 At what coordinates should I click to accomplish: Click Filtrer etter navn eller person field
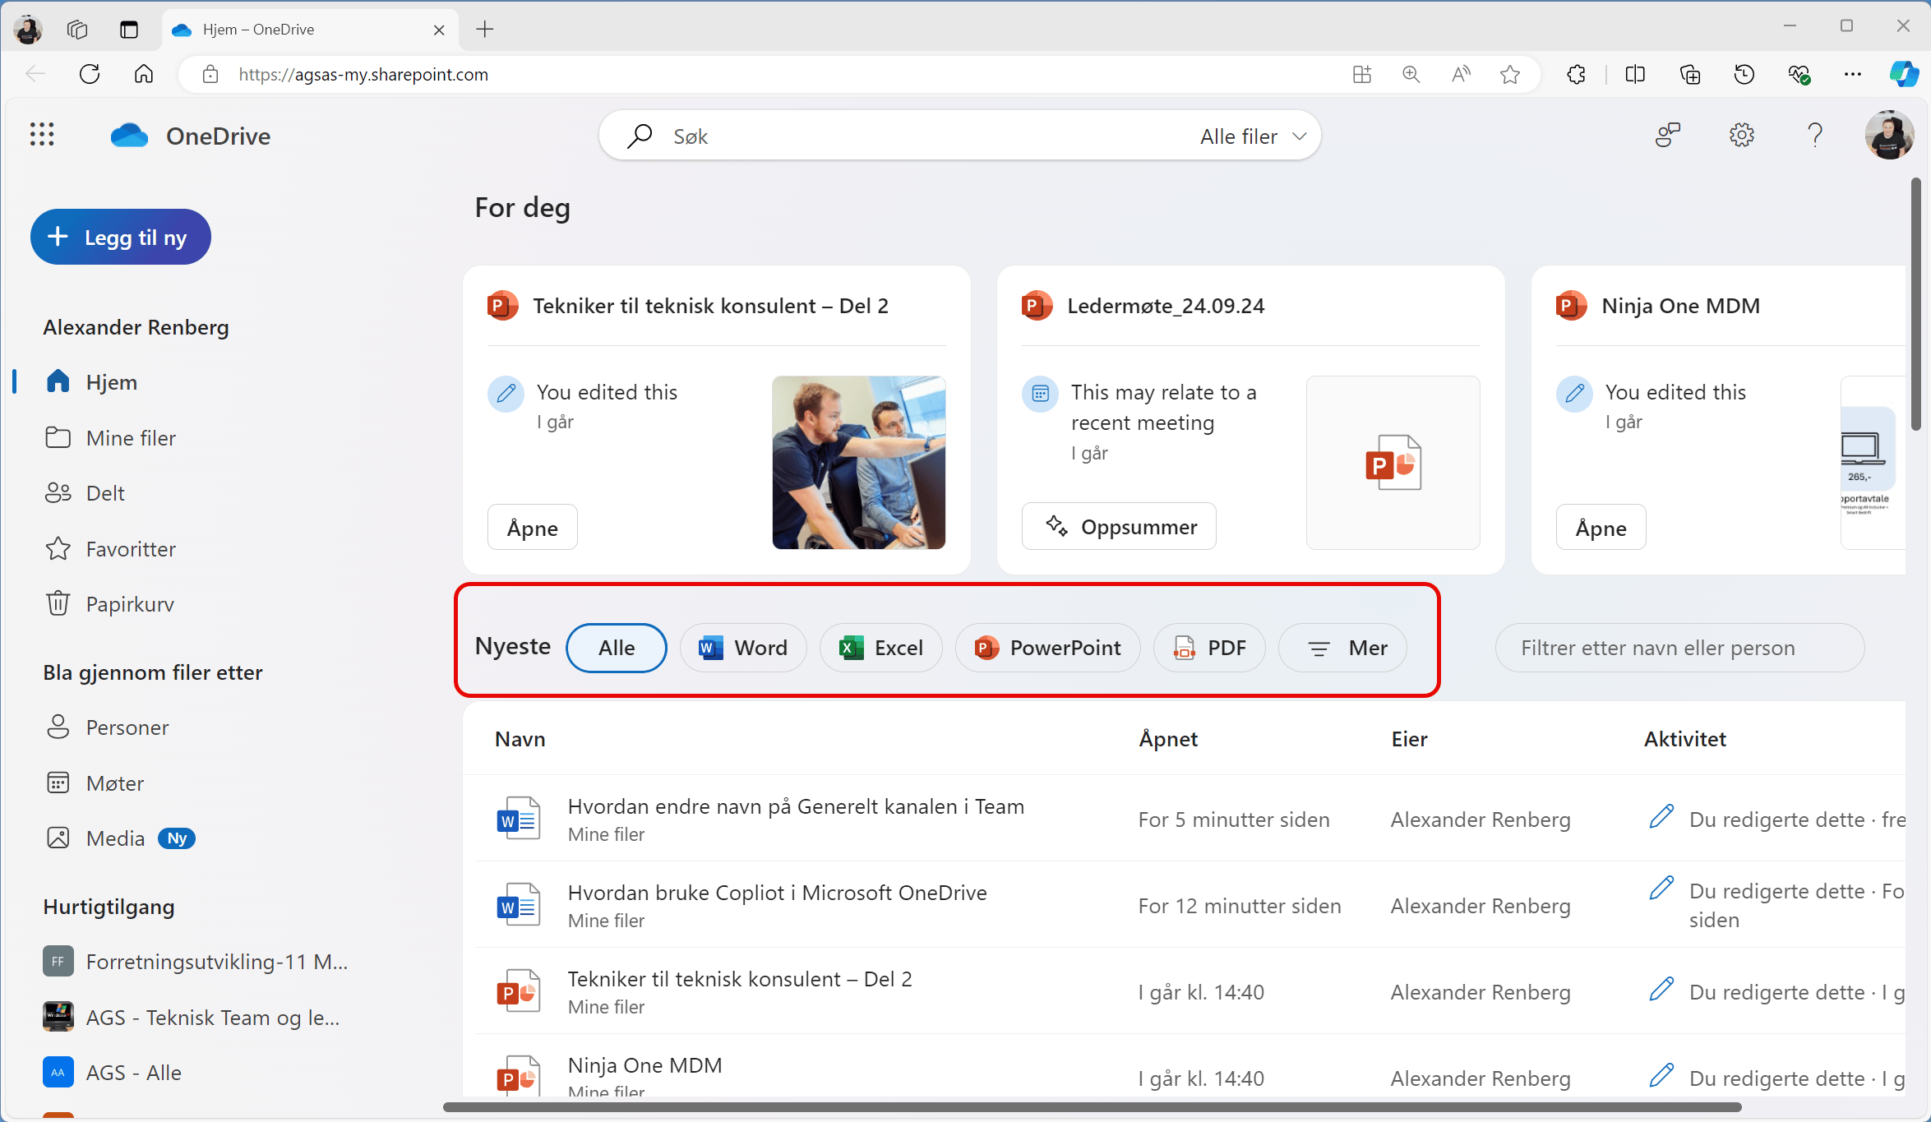click(x=1679, y=648)
